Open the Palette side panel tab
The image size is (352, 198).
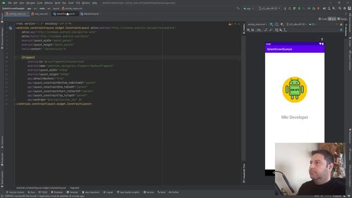244,29
